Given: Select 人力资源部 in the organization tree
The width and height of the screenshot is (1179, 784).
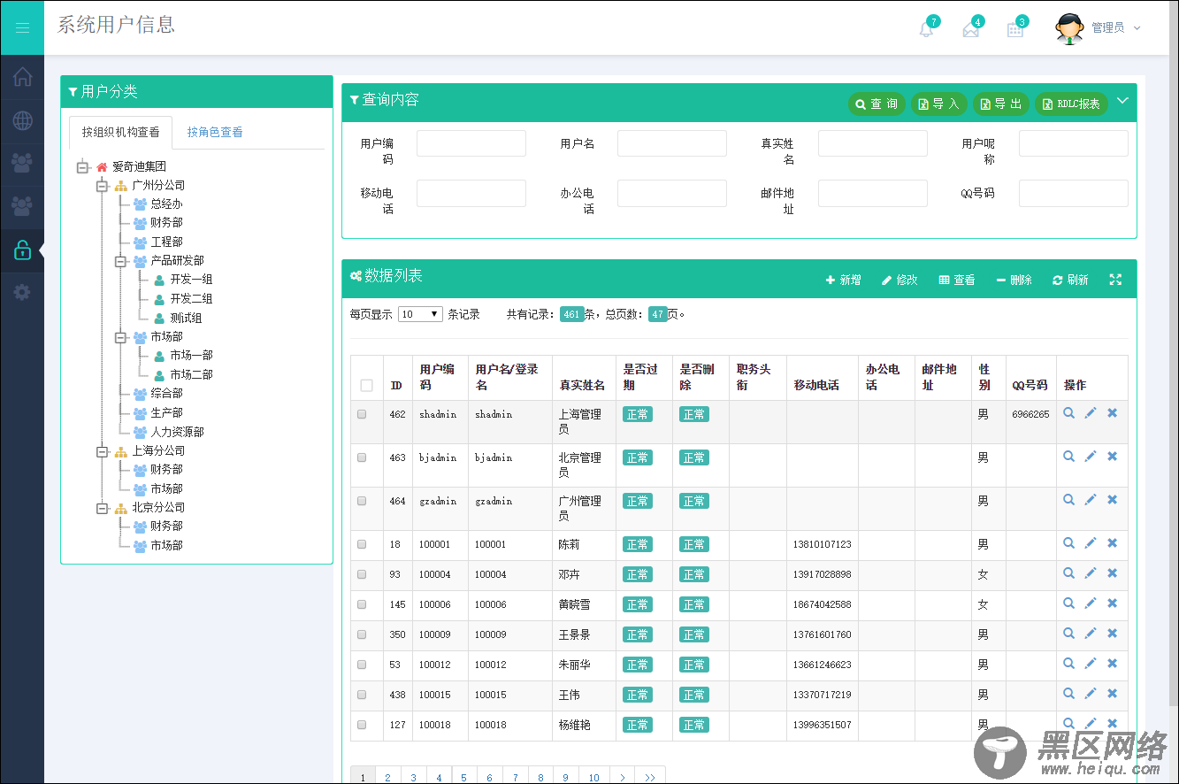Looking at the screenshot, I should (x=177, y=433).
